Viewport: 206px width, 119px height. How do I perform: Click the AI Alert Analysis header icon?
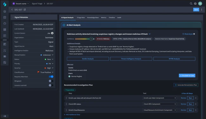(x=64, y=25)
